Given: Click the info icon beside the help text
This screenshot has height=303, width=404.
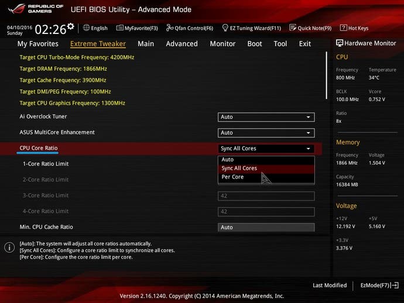Looking at the screenshot, I should click(x=9, y=247).
